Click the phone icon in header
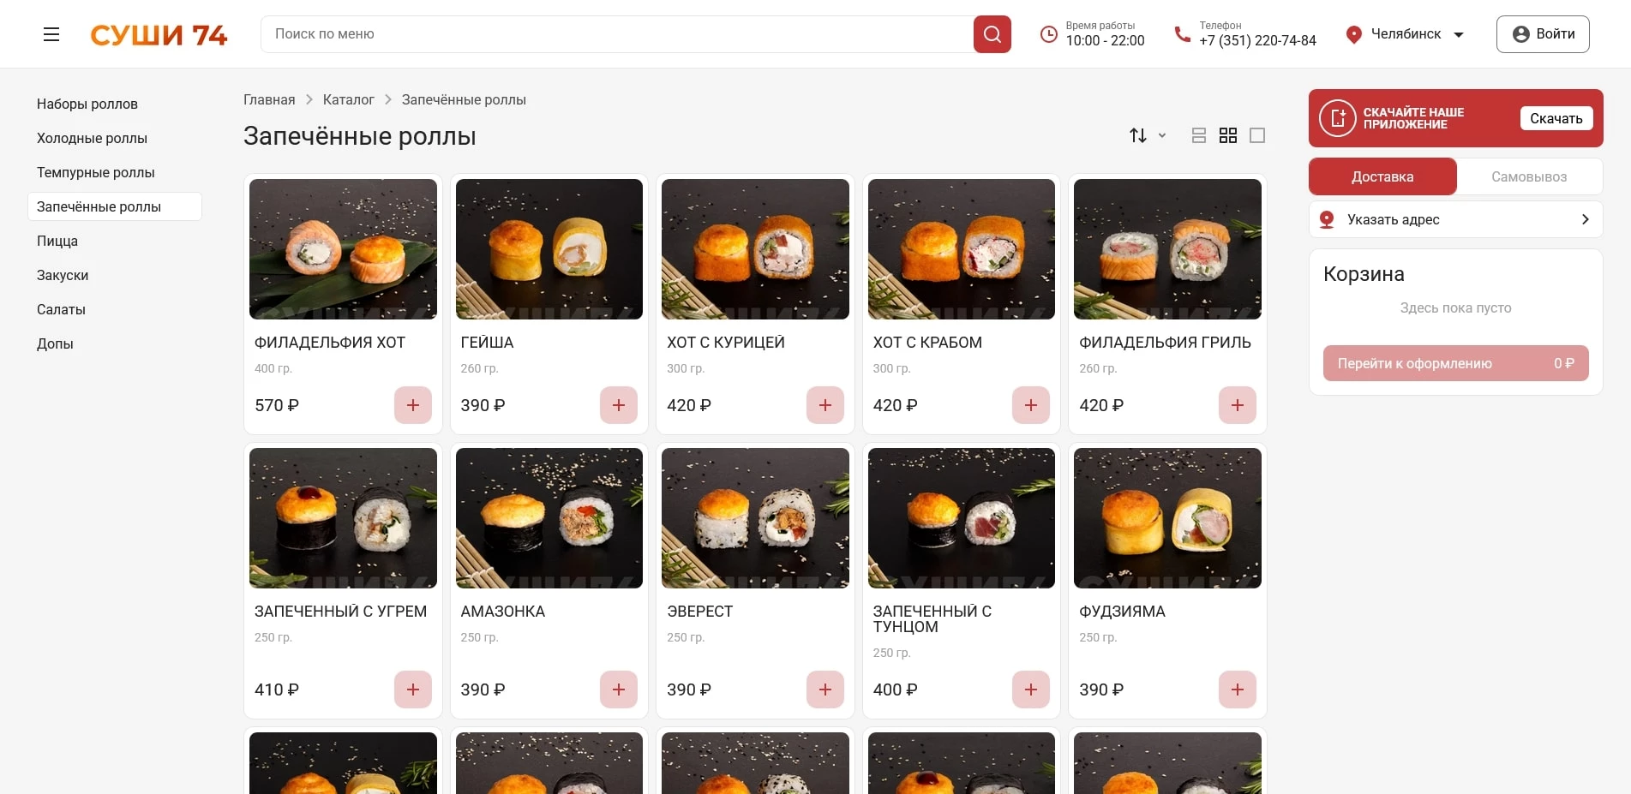Viewport: 1631px width, 794px height. [x=1182, y=34]
